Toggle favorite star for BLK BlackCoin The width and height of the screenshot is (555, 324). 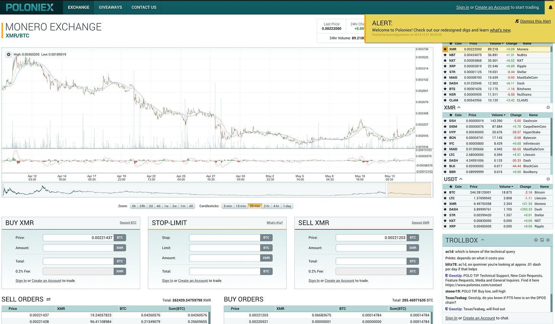coord(445,166)
